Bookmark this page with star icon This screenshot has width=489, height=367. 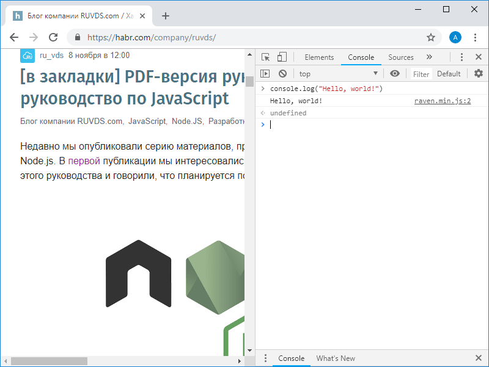pyautogui.click(x=431, y=37)
